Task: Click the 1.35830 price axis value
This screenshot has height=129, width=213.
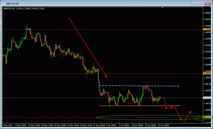Action: [x=208, y=110]
